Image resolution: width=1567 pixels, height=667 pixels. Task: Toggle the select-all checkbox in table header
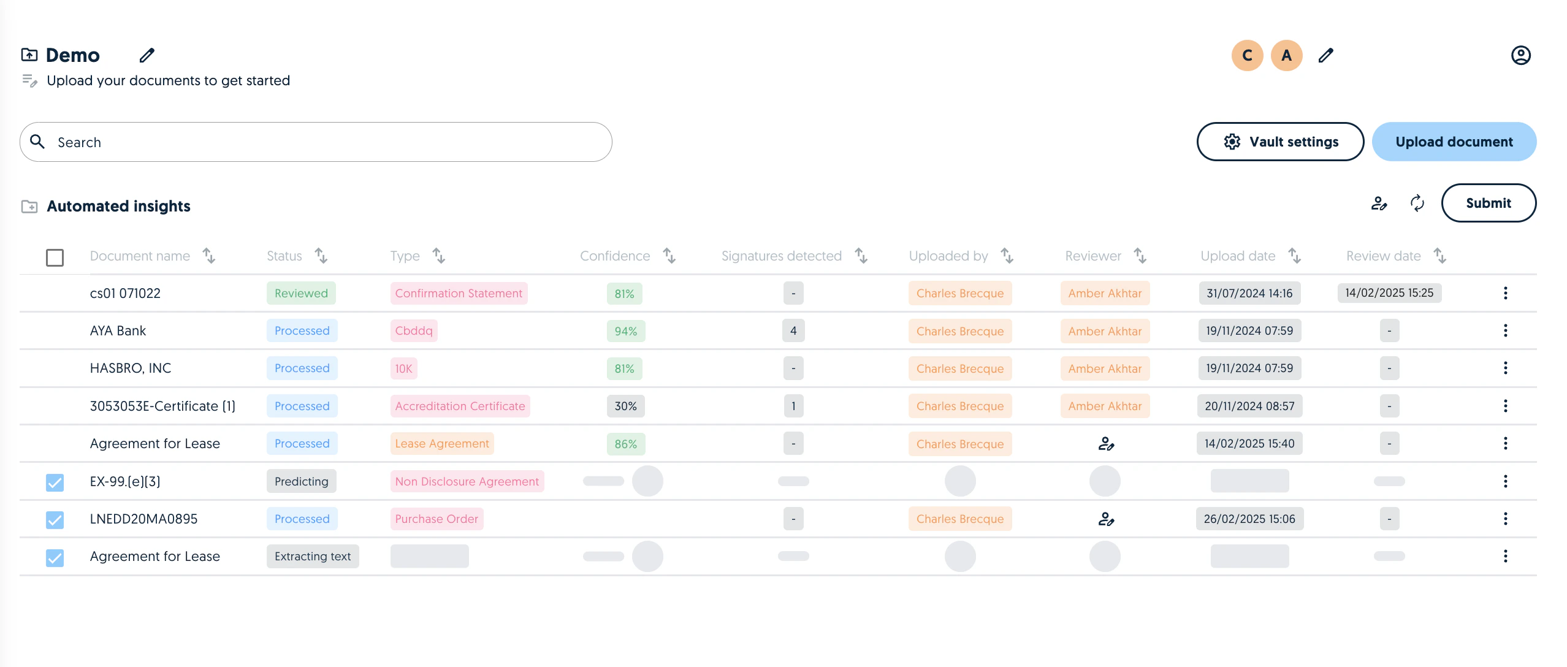click(55, 257)
